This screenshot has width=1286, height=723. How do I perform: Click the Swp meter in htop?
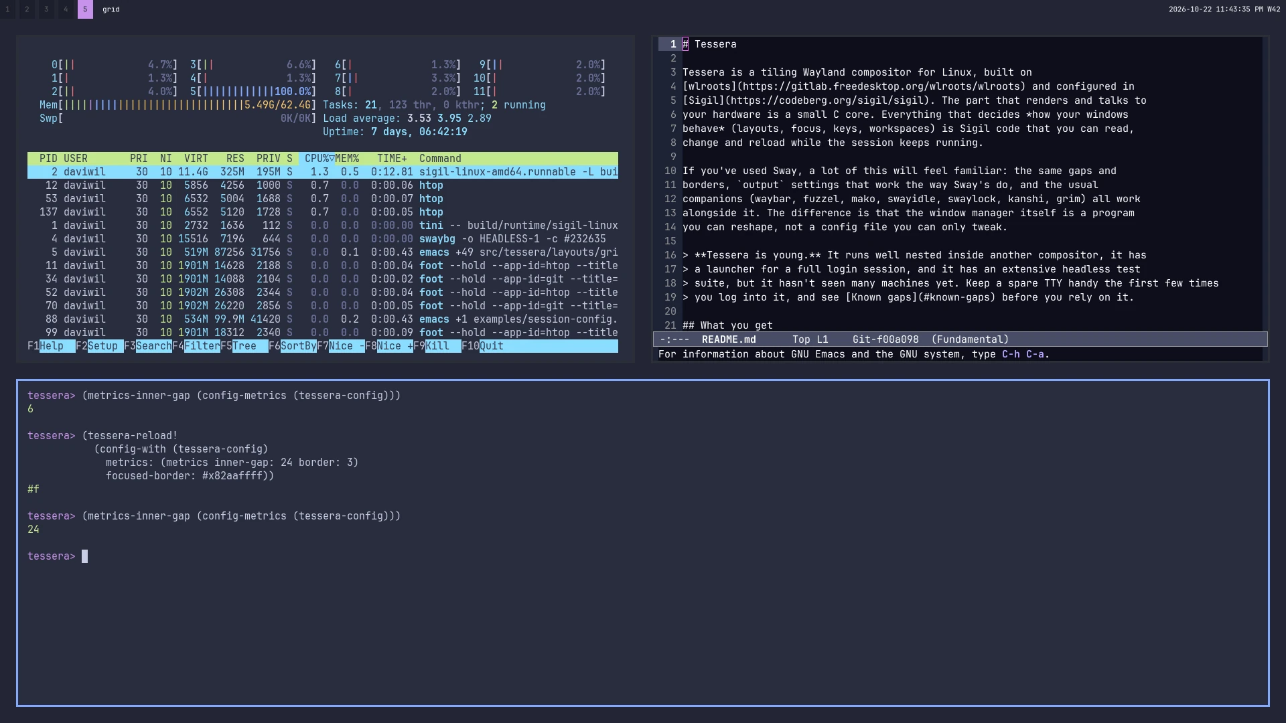tap(178, 118)
